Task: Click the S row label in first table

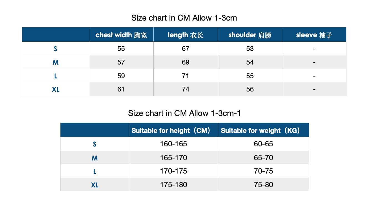Action: click(x=55, y=49)
